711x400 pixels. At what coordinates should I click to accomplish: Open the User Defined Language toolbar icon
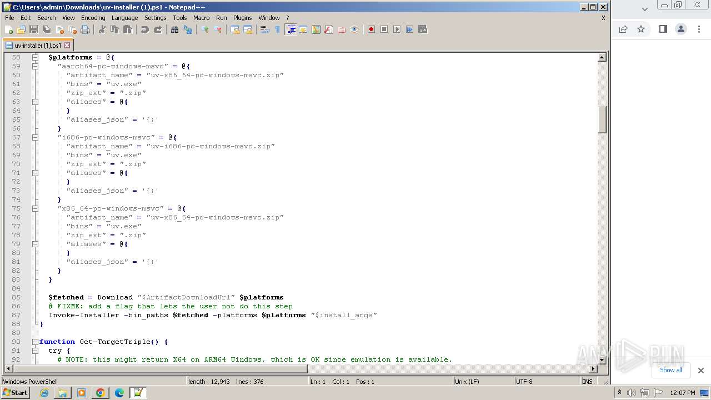pos(303,29)
